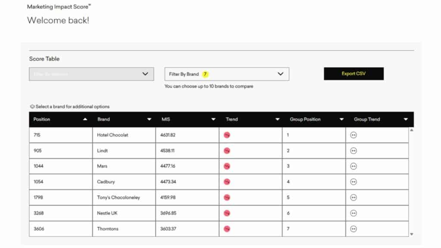Click the red trend icon for Tony's Chocoloneley

pos(227,197)
